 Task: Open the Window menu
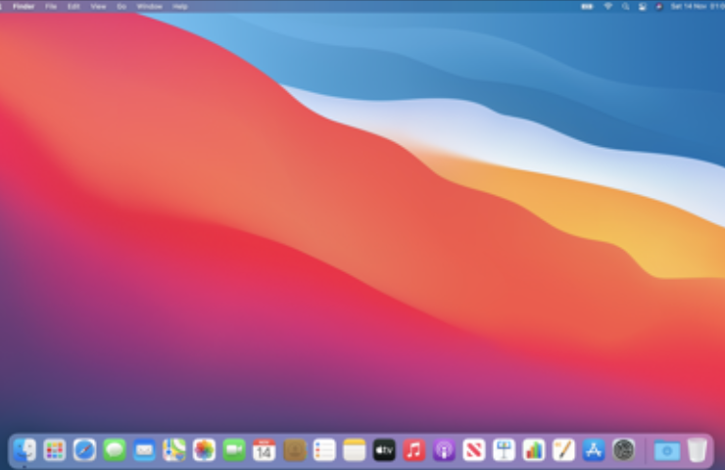click(150, 7)
